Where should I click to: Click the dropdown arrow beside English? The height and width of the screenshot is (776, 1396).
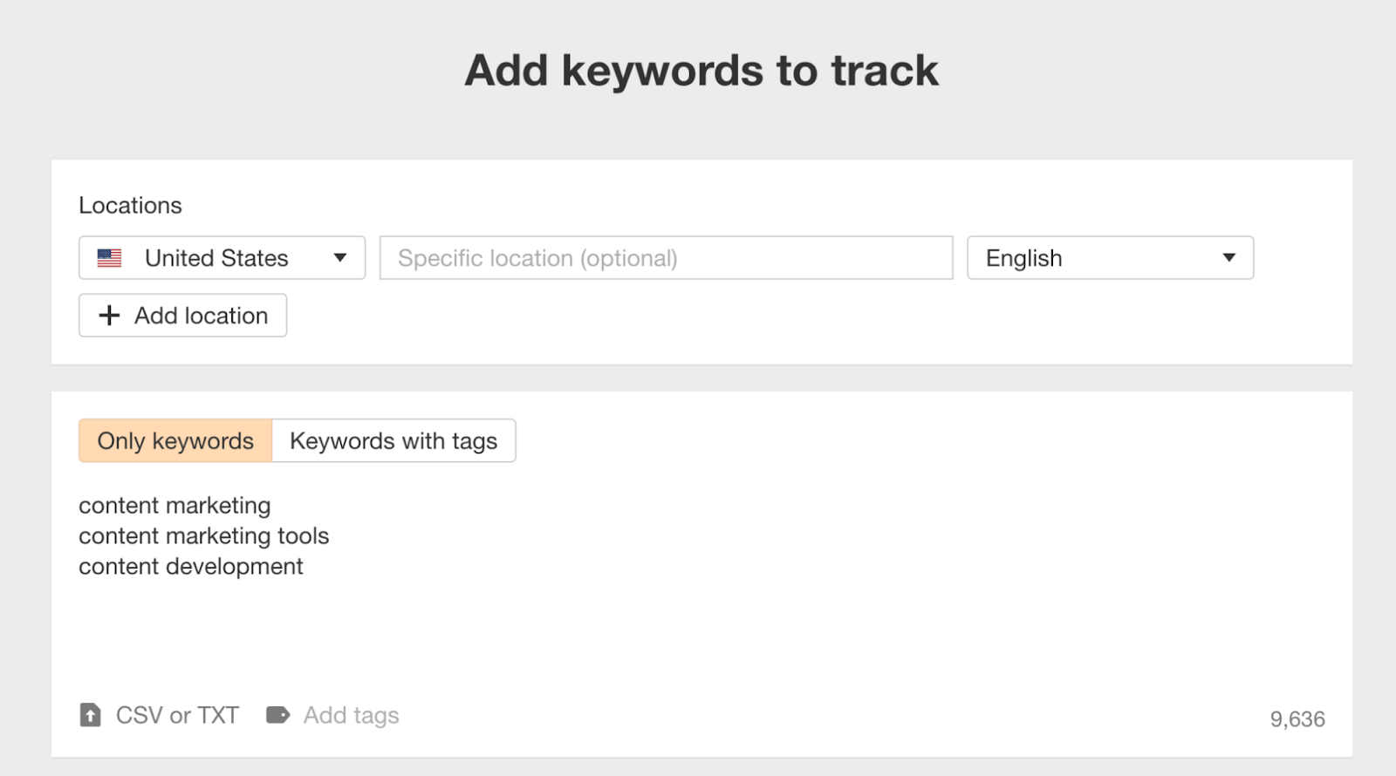coord(1229,258)
